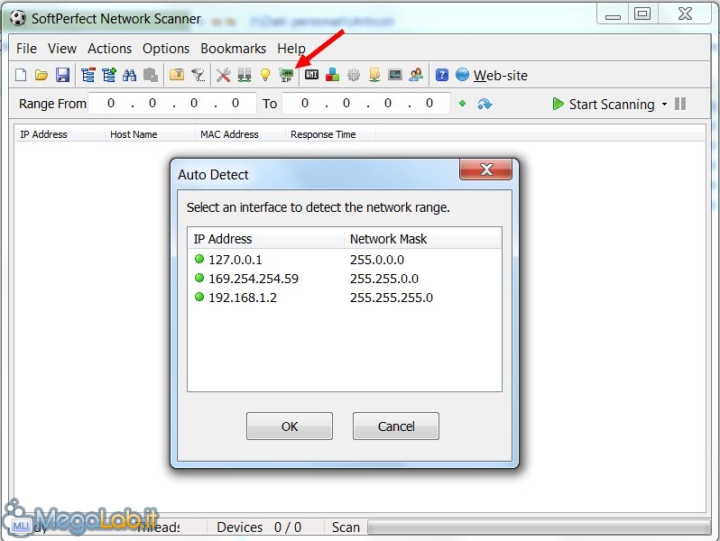Image resolution: width=720 pixels, height=541 pixels.
Task: Click the Range From IP input field
Action: click(x=172, y=104)
